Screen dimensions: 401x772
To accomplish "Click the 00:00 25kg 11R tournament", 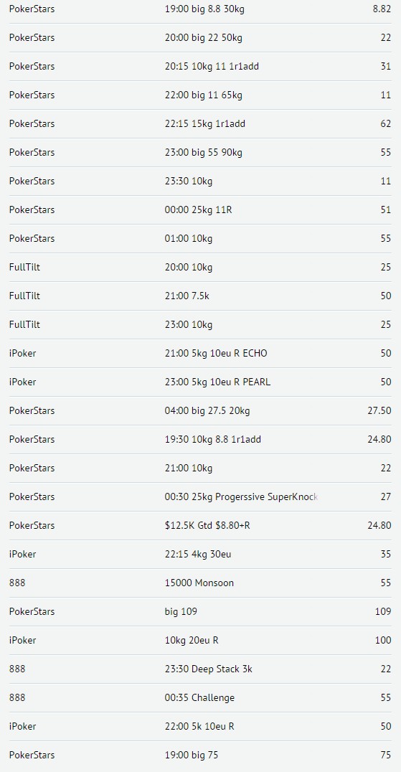I will (200, 210).
